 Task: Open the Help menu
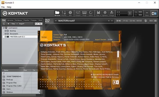(x=9, y=7)
